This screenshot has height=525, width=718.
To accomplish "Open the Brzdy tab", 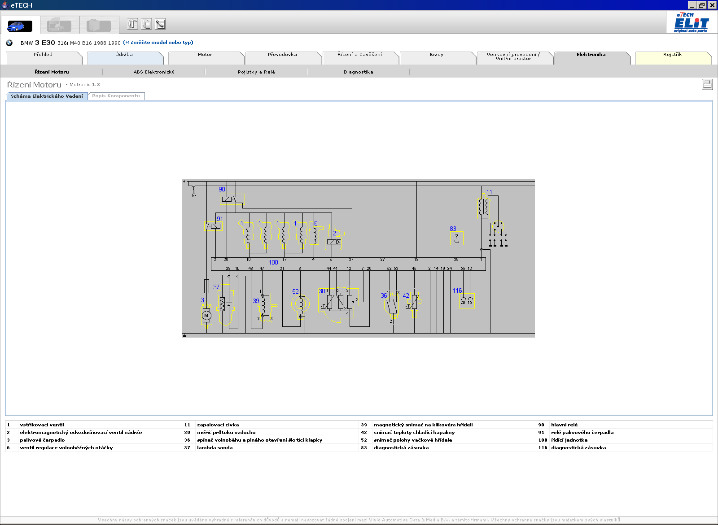I will click(x=437, y=58).
